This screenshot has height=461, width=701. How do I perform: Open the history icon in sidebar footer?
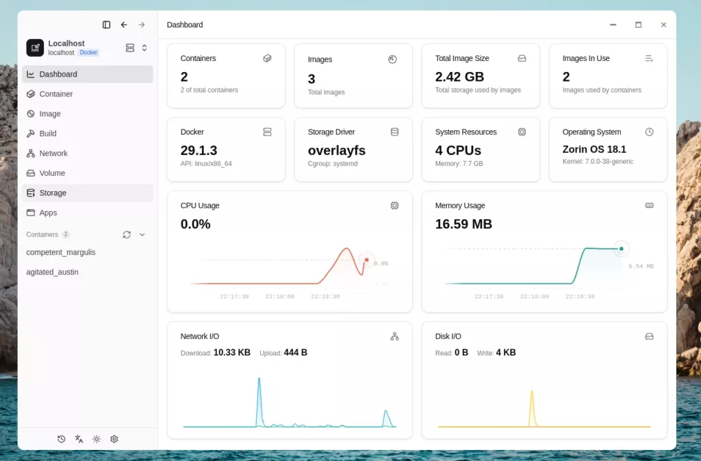coord(62,439)
